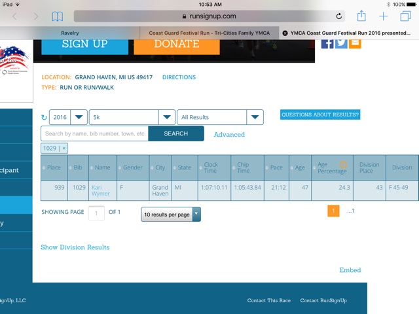Focus the runsignup.com address bar
The width and height of the screenshot is (419, 314).
click(x=209, y=16)
